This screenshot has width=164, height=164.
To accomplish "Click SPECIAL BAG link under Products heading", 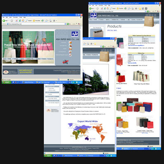I will [112, 30].
